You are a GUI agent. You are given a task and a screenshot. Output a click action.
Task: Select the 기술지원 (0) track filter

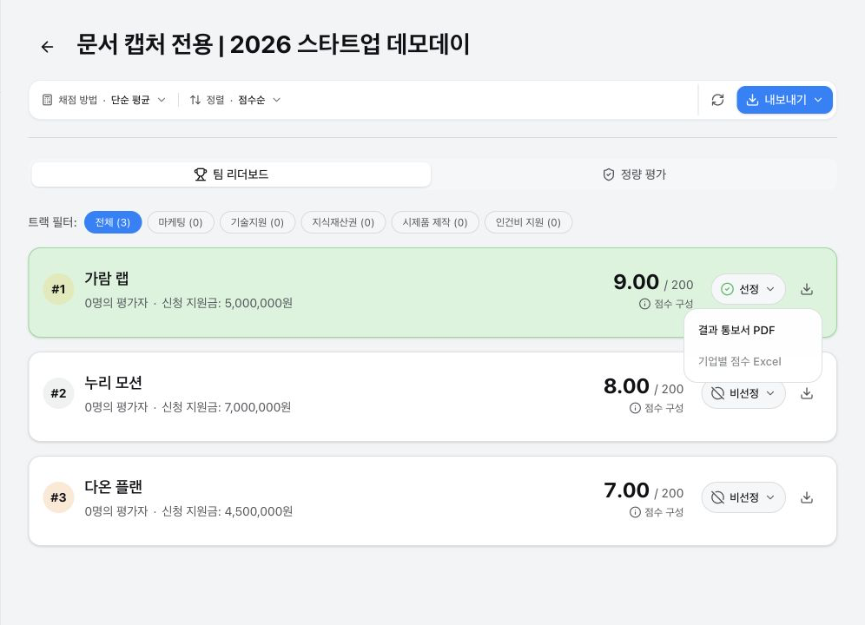(x=257, y=222)
